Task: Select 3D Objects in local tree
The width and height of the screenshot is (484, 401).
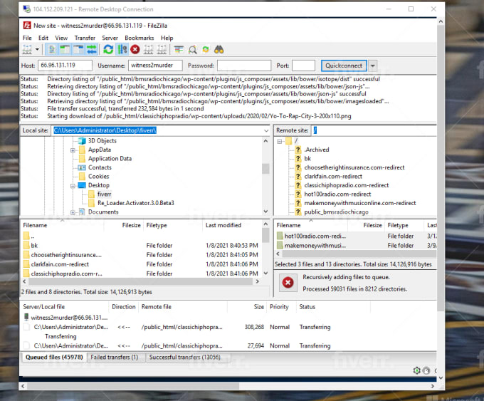Action: pos(102,140)
